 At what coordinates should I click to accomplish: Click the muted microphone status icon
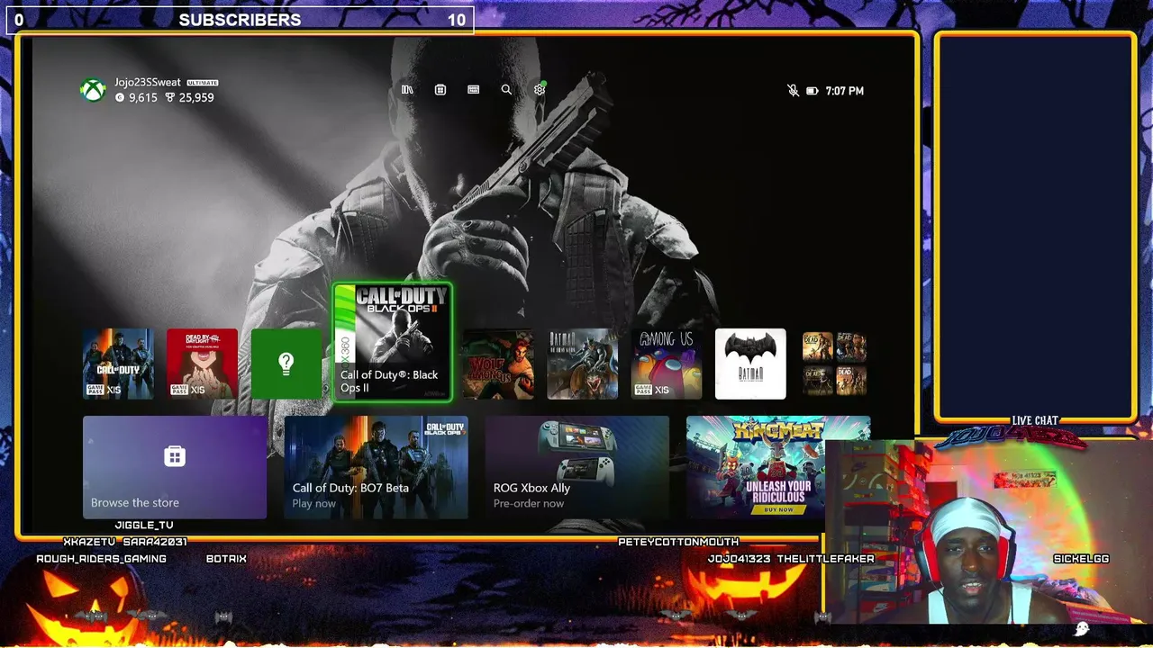click(x=793, y=91)
